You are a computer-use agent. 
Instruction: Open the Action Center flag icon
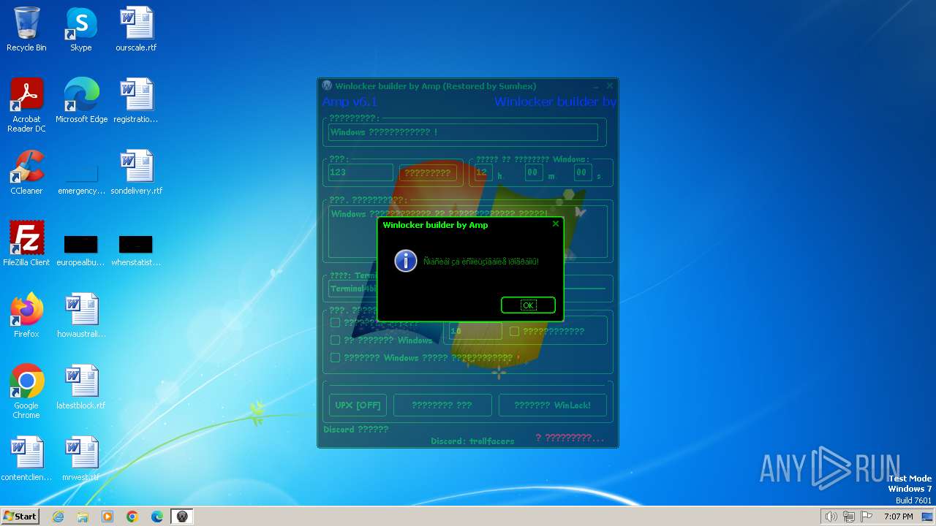(x=867, y=517)
